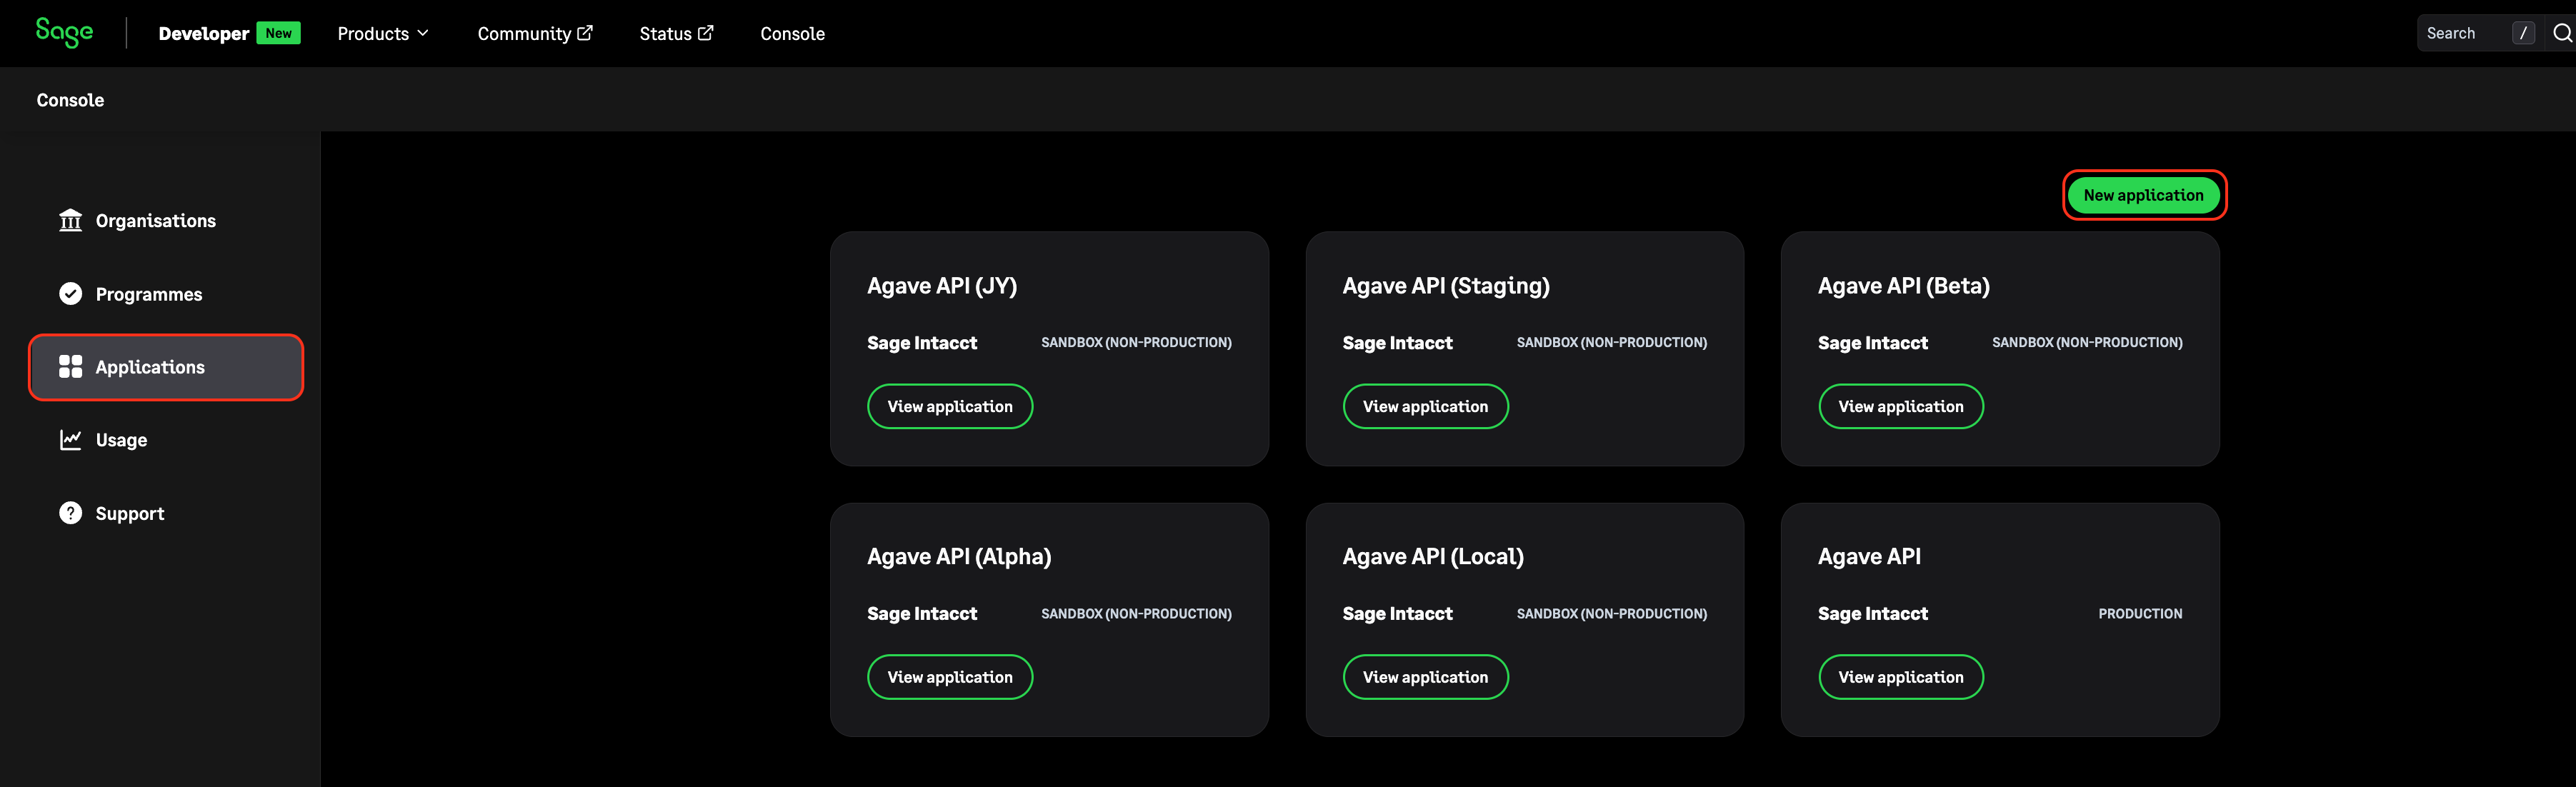Click the search magnifier icon
Image resolution: width=2576 pixels, height=787 pixels.
pyautogui.click(x=2562, y=33)
